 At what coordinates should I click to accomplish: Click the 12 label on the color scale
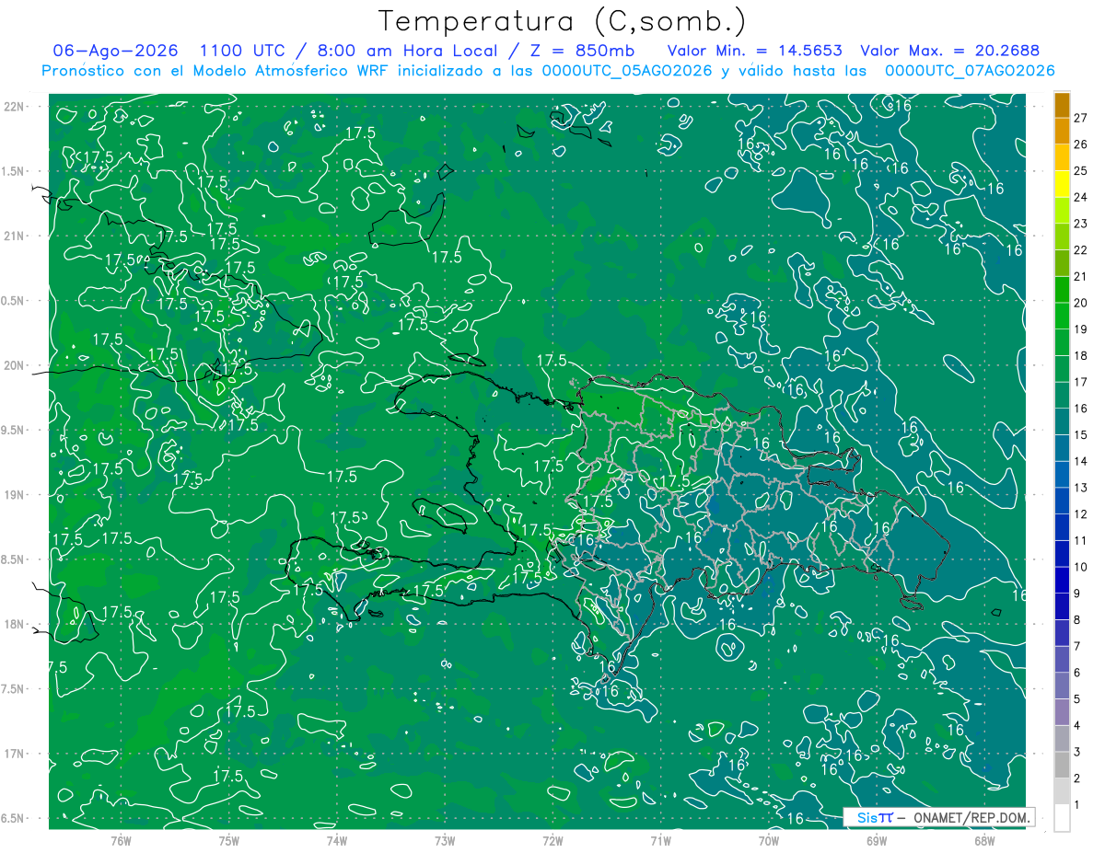click(1080, 514)
